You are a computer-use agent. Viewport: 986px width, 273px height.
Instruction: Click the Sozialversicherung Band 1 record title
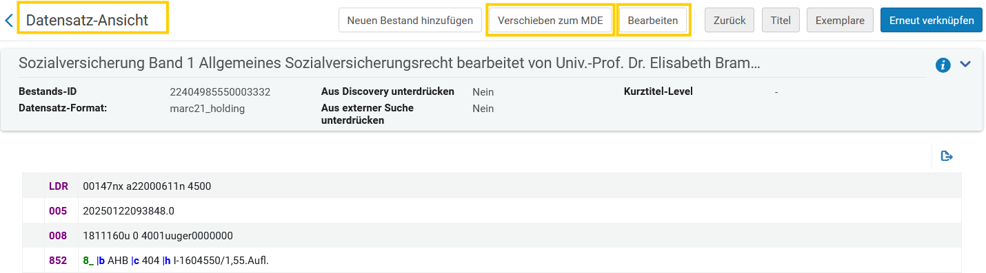pyautogui.click(x=390, y=64)
